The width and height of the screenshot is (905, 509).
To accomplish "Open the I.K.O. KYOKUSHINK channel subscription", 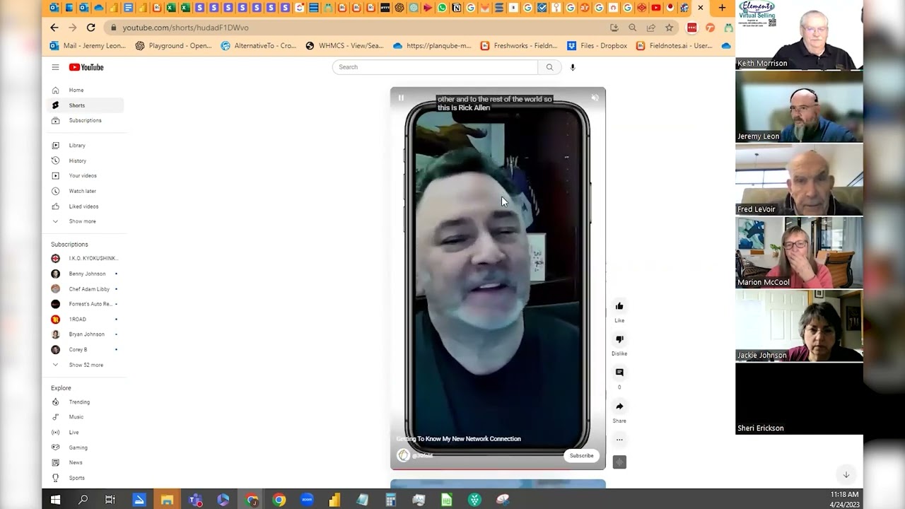I will 86,259.
